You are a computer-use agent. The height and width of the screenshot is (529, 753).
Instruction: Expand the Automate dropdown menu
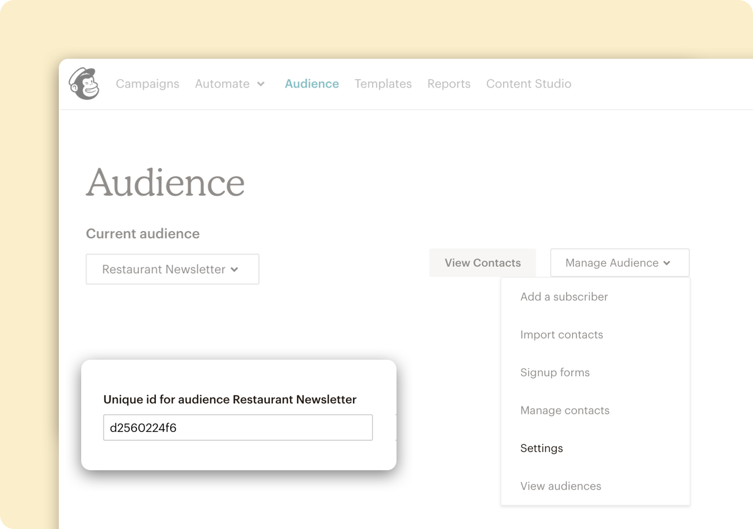click(x=230, y=84)
